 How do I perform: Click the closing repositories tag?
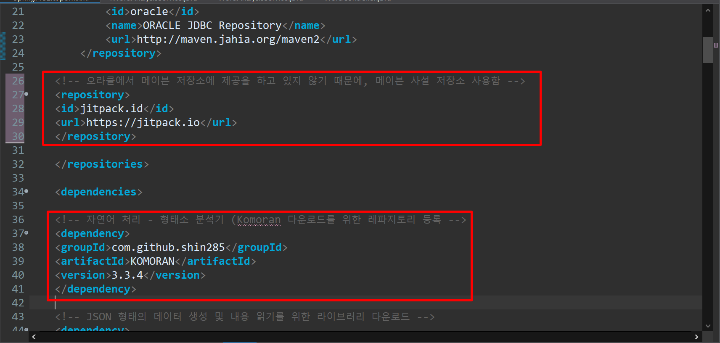point(102,164)
